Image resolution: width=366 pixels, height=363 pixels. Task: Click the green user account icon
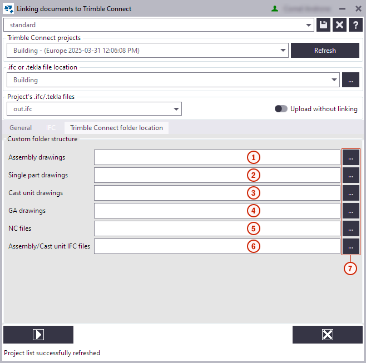coord(275,9)
